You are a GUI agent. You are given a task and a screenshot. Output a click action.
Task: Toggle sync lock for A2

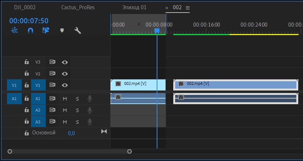(x=52, y=110)
